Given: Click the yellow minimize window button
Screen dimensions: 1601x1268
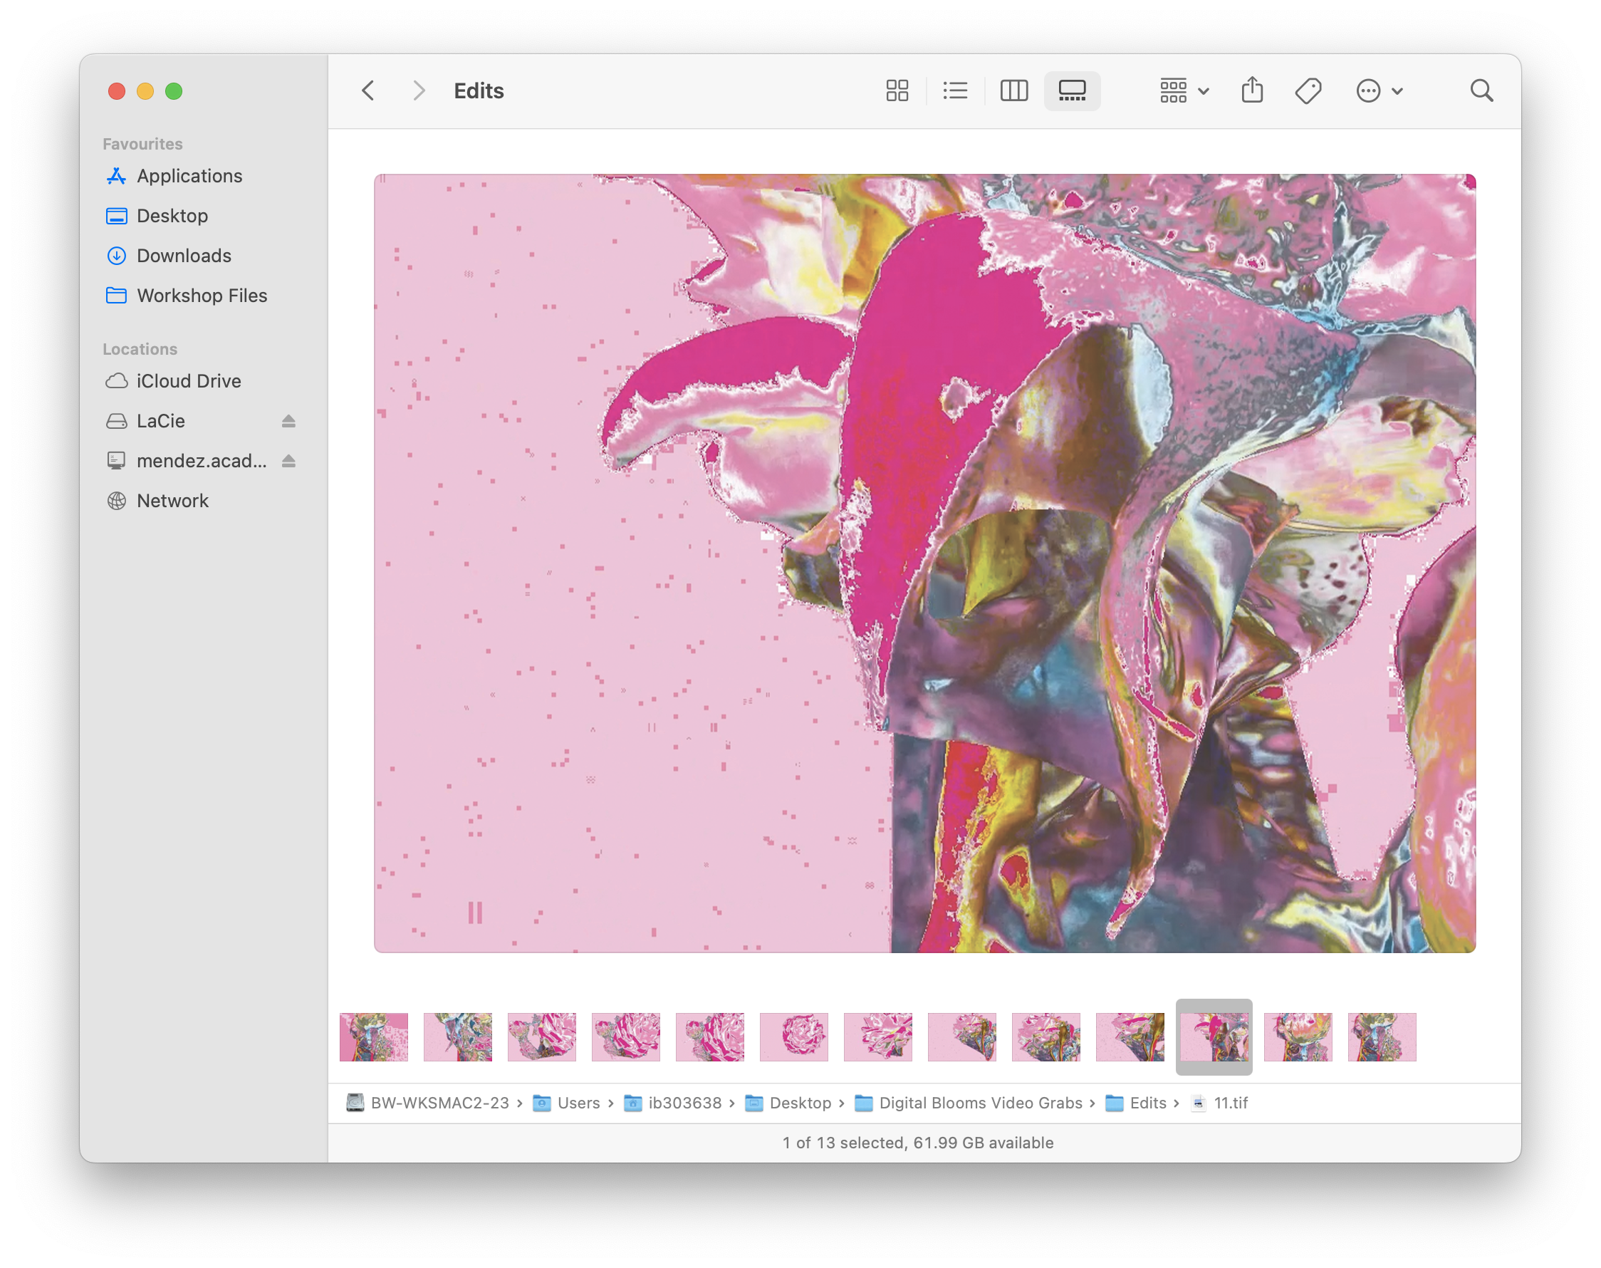Looking at the screenshot, I should click(145, 90).
